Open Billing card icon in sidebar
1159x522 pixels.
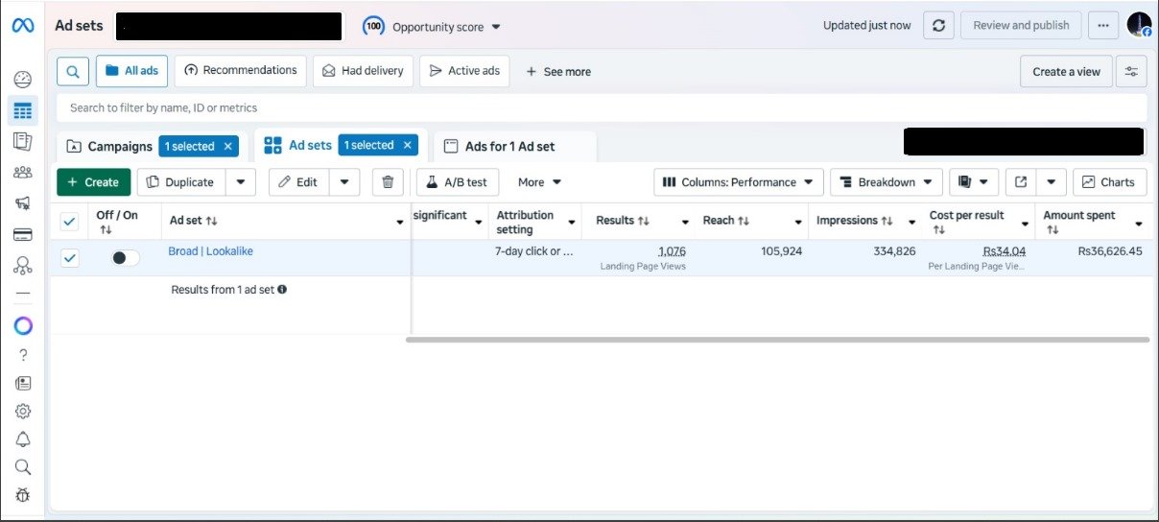pyautogui.click(x=23, y=235)
